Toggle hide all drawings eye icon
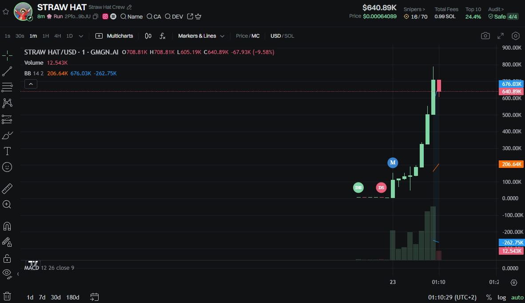Viewport: 525px width, 303px height. (7, 274)
